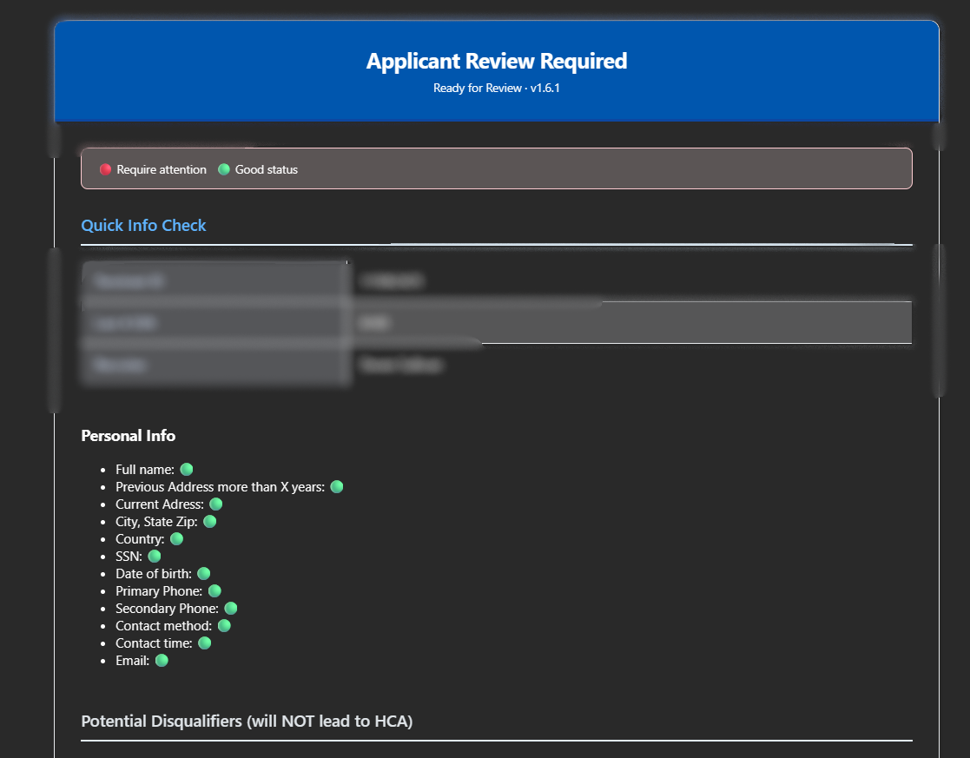
Task: Click the Require attention legend label
Action: click(162, 170)
